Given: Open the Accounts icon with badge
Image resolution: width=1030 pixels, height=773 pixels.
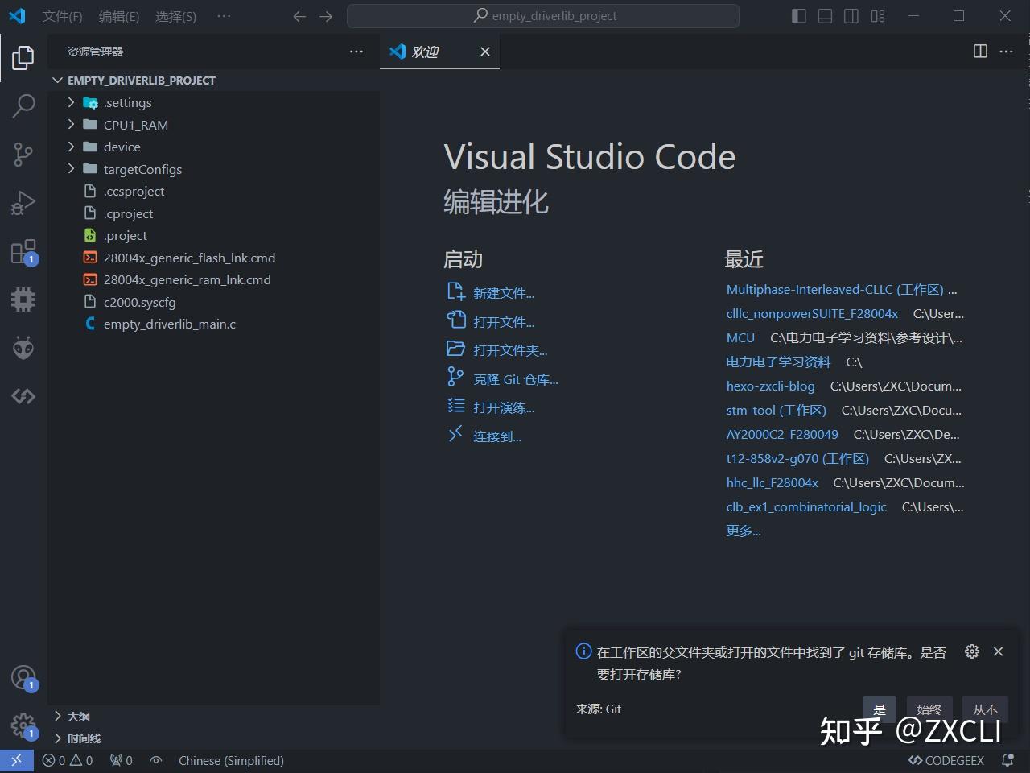Looking at the screenshot, I should pyautogui.click(x=23, y=677).
